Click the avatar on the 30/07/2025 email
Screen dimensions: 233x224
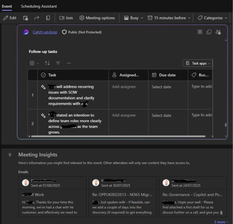[96, 183]
